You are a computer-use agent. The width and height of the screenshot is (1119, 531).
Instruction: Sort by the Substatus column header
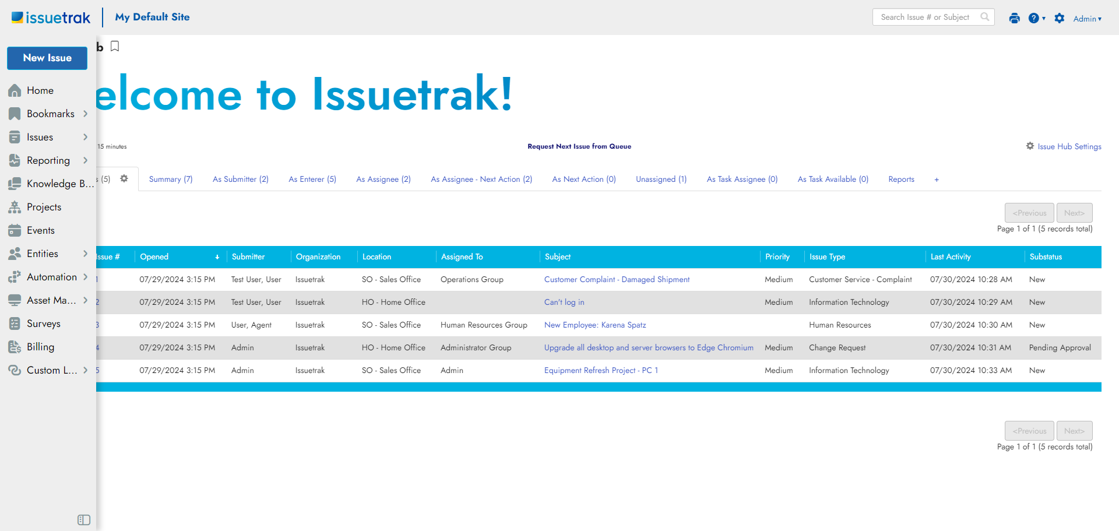tap(1046, 256)
